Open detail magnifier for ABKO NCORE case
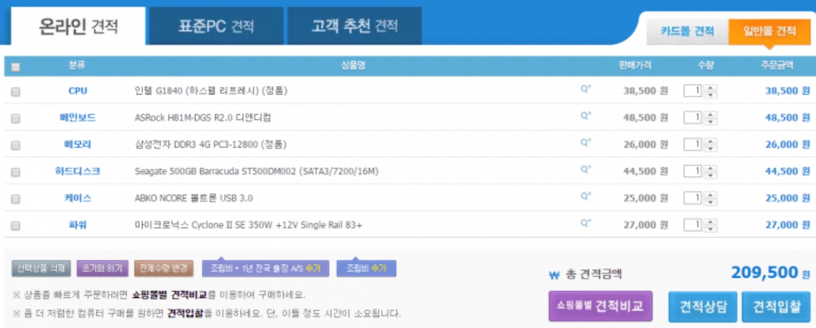 click(586, 196)
